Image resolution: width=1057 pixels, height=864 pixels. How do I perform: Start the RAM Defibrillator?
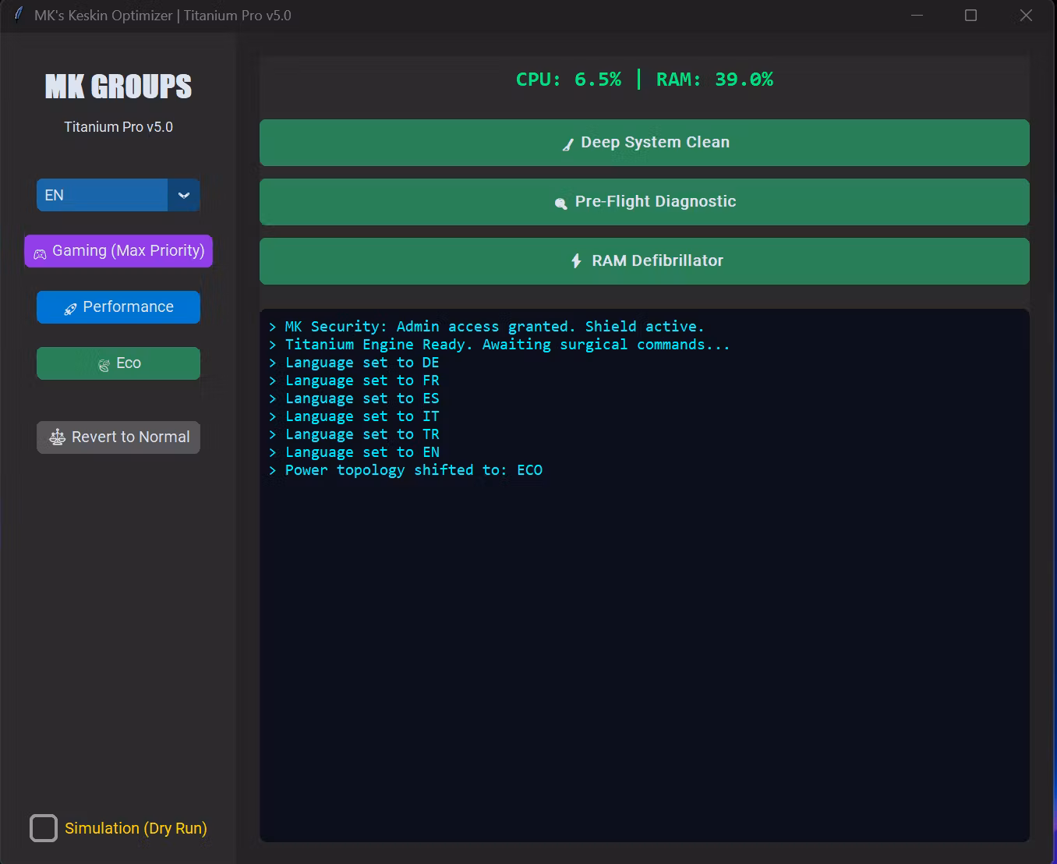point(644,261)
